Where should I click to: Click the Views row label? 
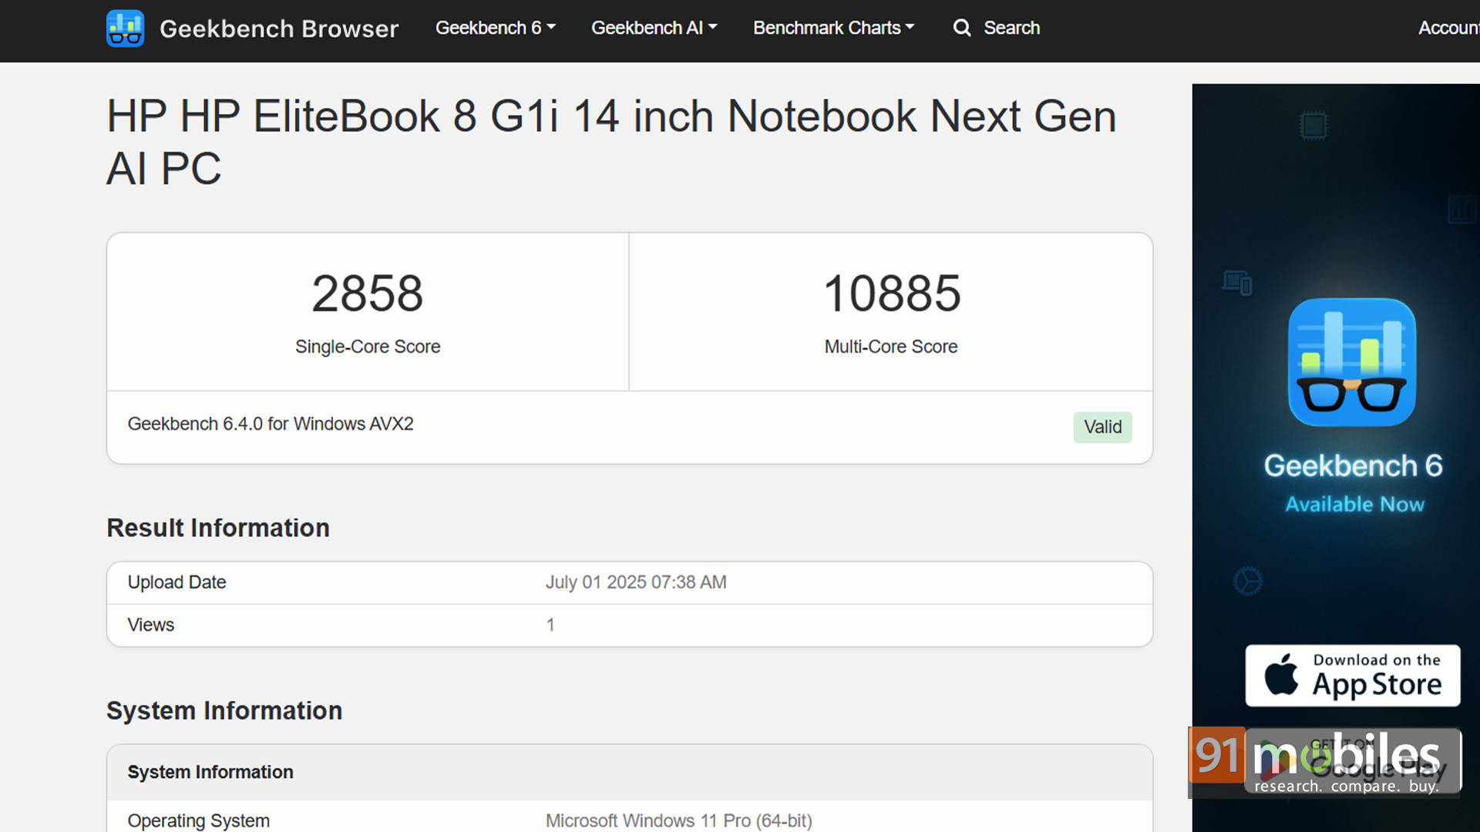[x=151, y=625]
